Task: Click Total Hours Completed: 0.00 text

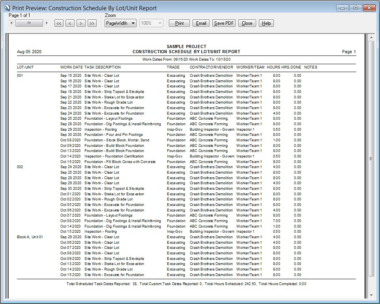Action: [x=283, y=284]
